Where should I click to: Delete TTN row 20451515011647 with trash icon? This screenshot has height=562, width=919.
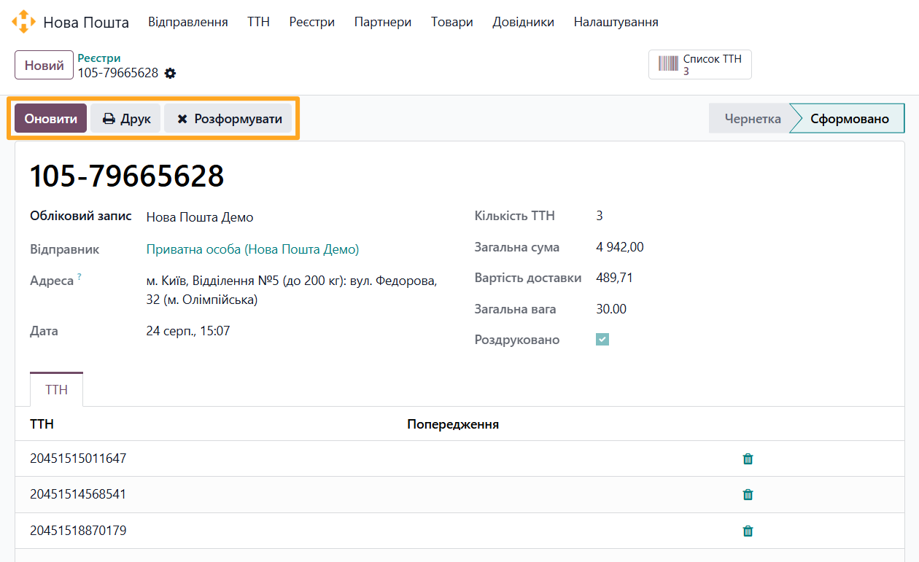(748, 458)
